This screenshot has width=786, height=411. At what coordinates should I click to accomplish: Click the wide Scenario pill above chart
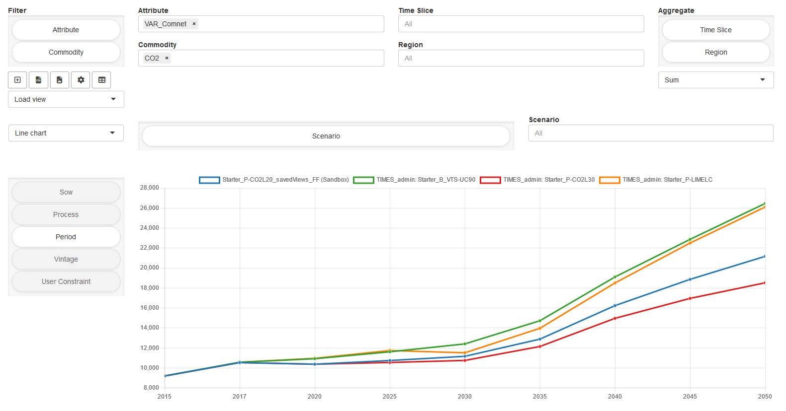(x=326, y=136)
